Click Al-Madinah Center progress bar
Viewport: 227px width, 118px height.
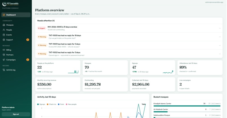(x=187, y=112)
